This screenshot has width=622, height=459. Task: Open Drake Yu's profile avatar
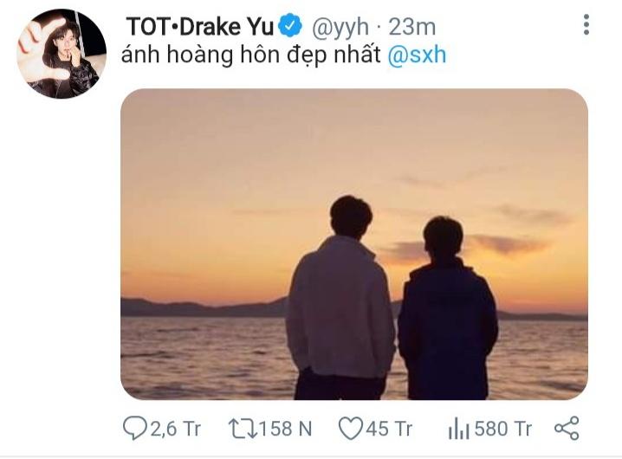tap(61, 53)
